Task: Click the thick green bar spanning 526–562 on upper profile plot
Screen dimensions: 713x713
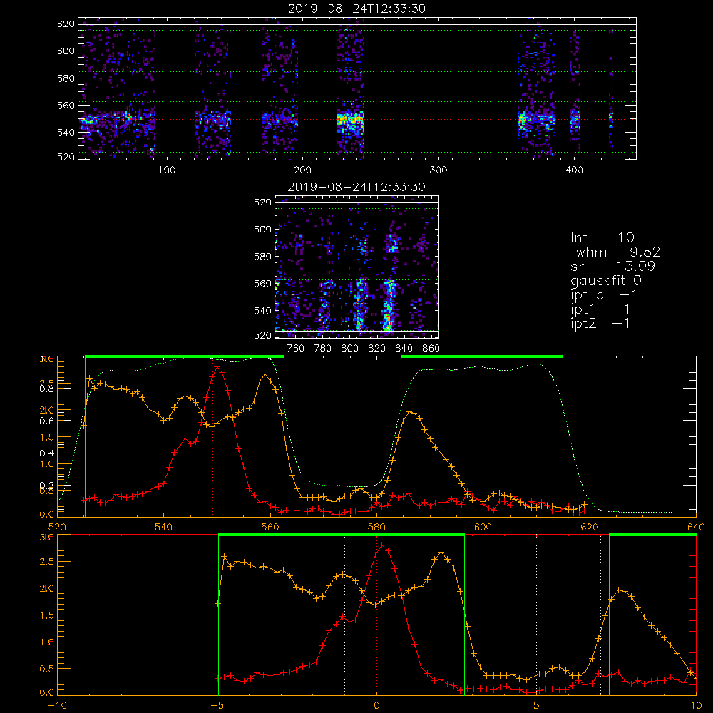Action: [185, 357]
